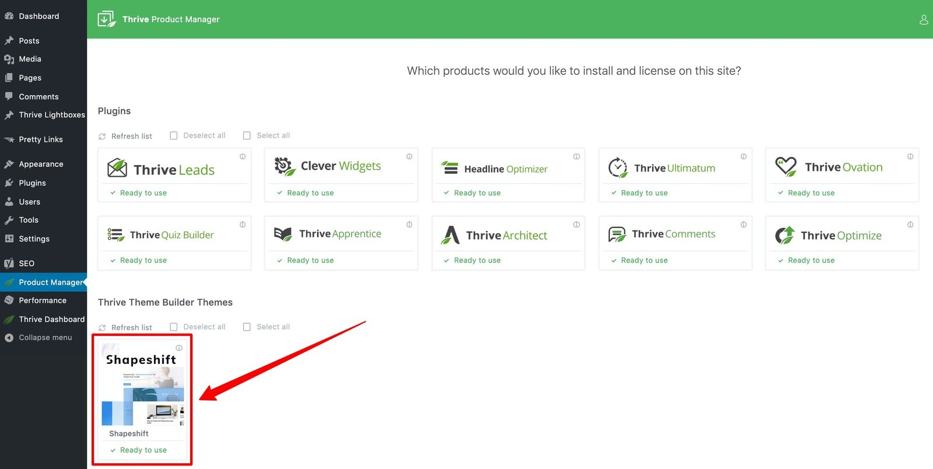Refresh list of plugins
Image resolution: width=933 pixels, height=469 pixels.
point(125,136)
